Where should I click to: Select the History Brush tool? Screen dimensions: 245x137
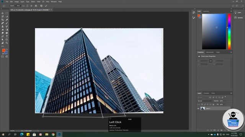click(7, 26)
